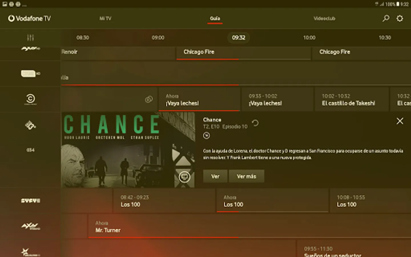Tap the watch-on-TV icon on the Chance poster
411x257 pixels.
click(184, 177)
